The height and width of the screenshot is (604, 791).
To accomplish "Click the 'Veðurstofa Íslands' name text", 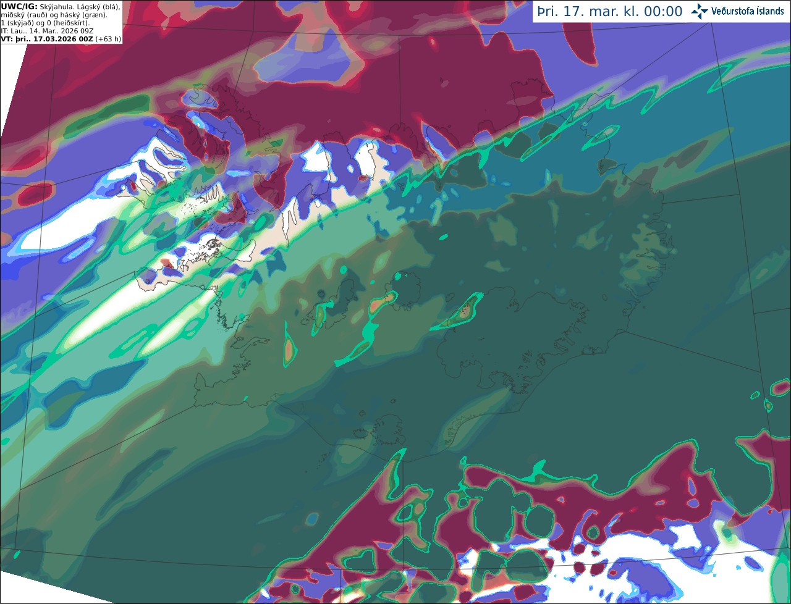I will tap(748, 11).
